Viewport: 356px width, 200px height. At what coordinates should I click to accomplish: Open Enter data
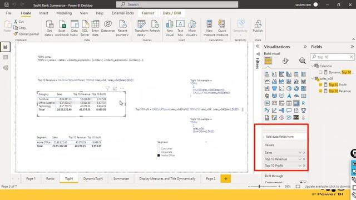pyautogui.click(x=95, y=28)
